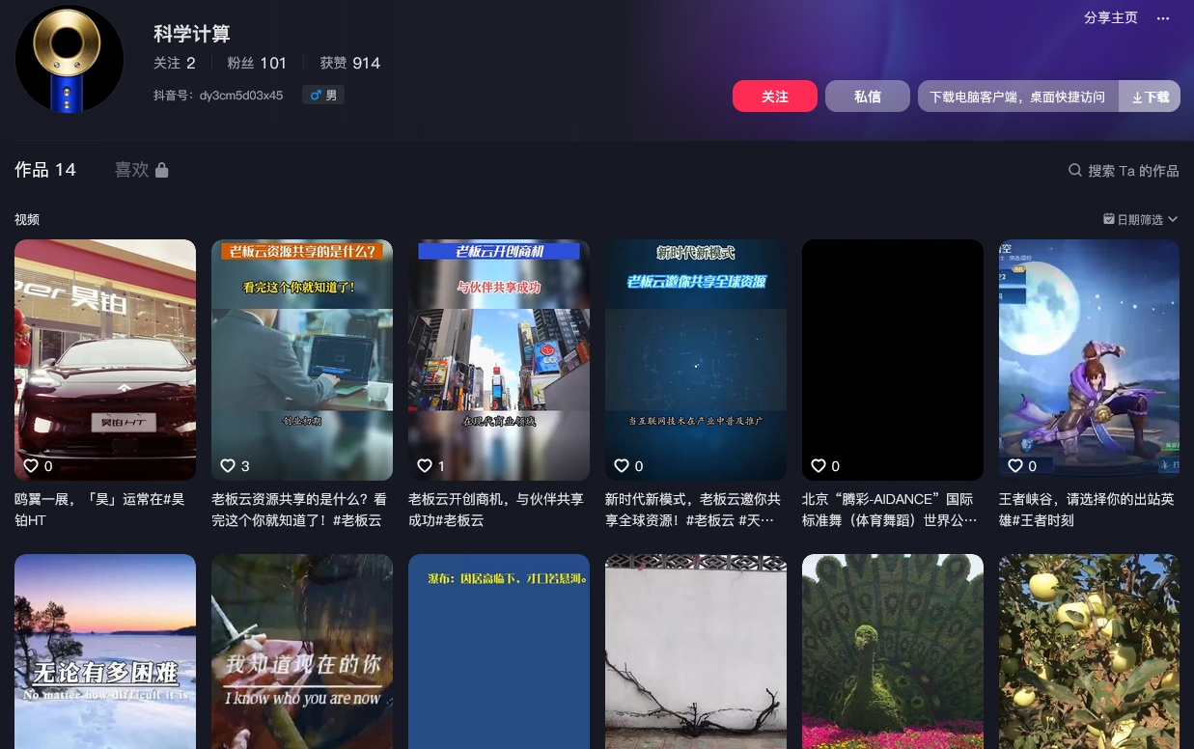Open the 老板云资源共享的是什么 video thumbnail

click(302, 360)
